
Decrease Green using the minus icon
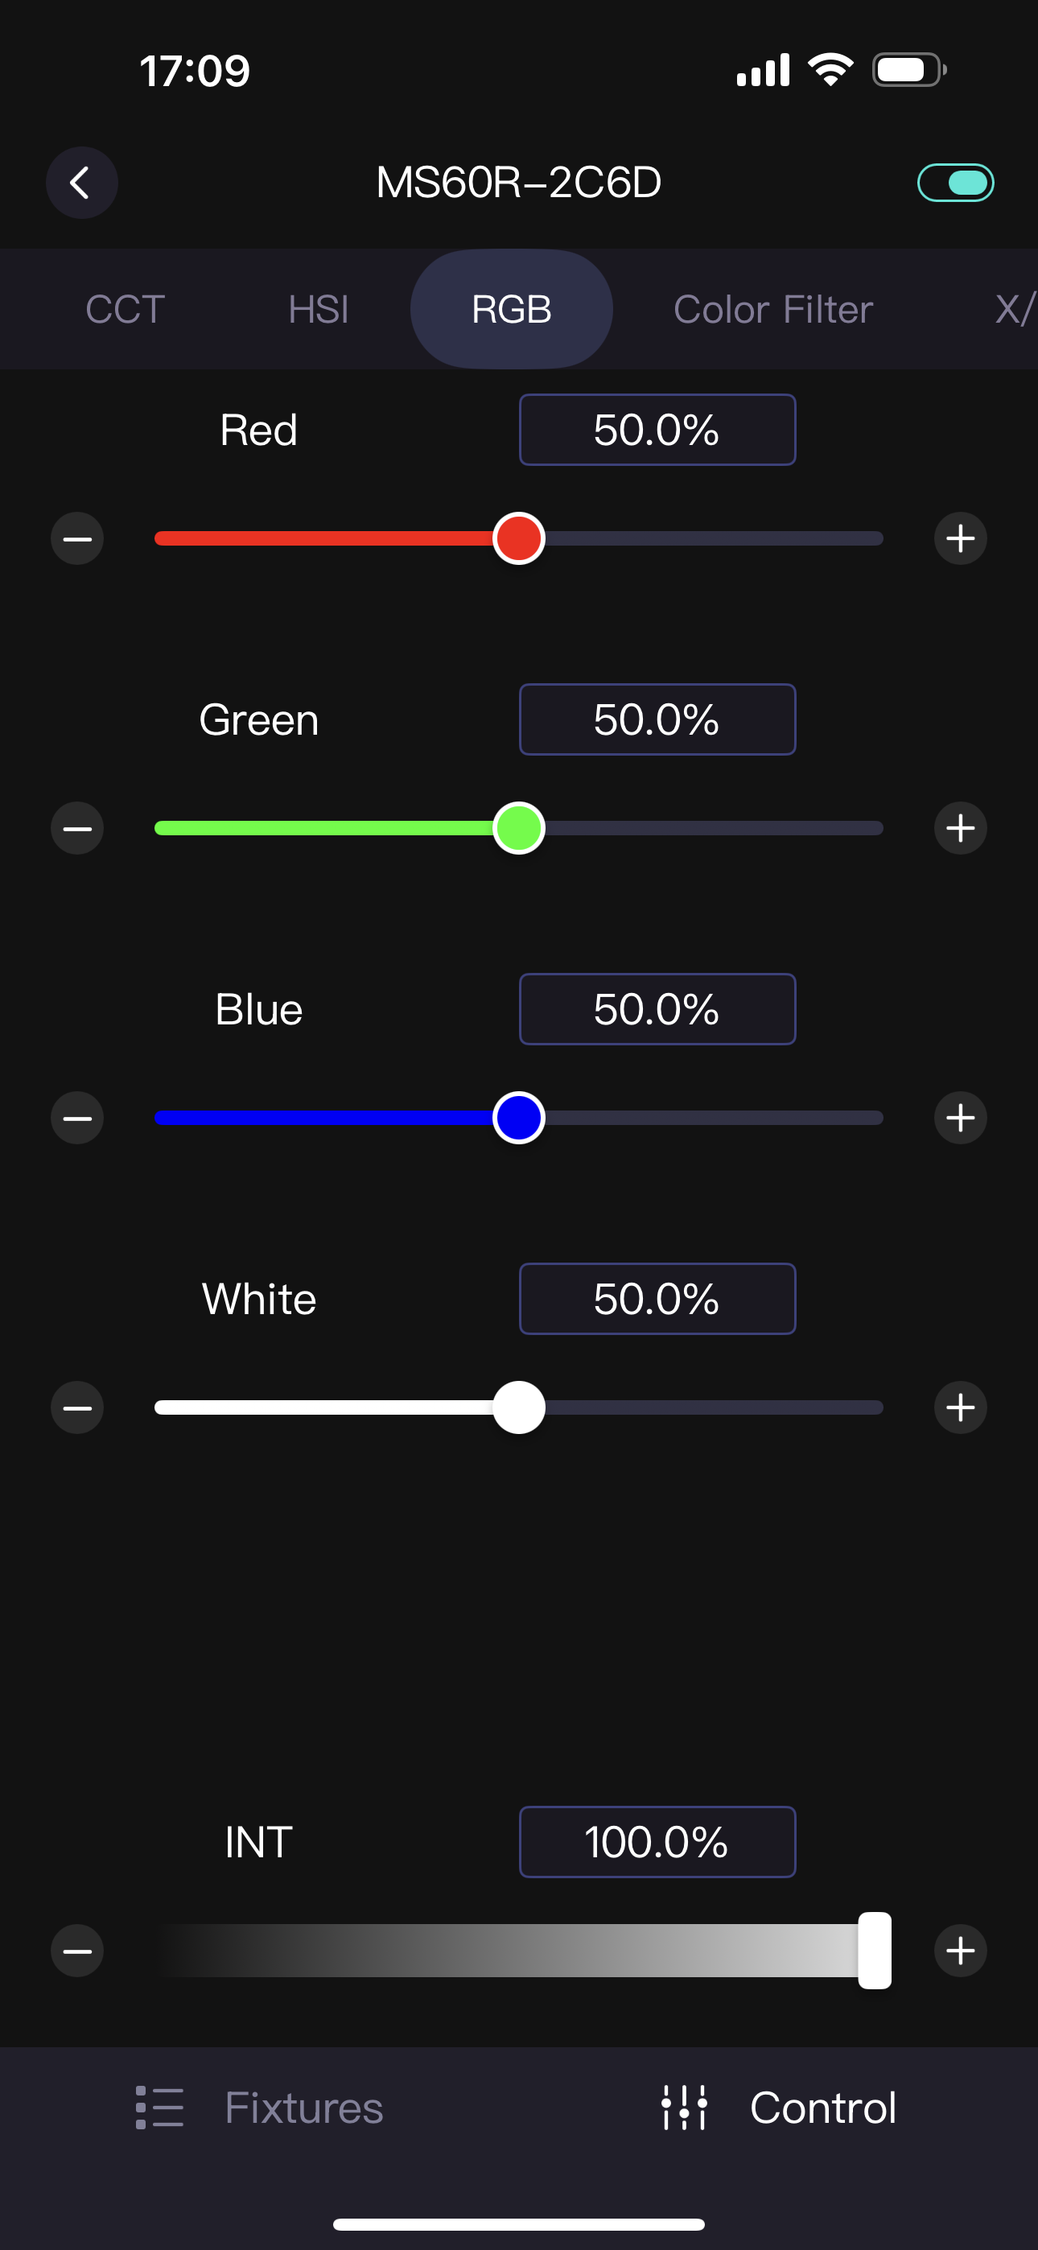click(77, 828)
